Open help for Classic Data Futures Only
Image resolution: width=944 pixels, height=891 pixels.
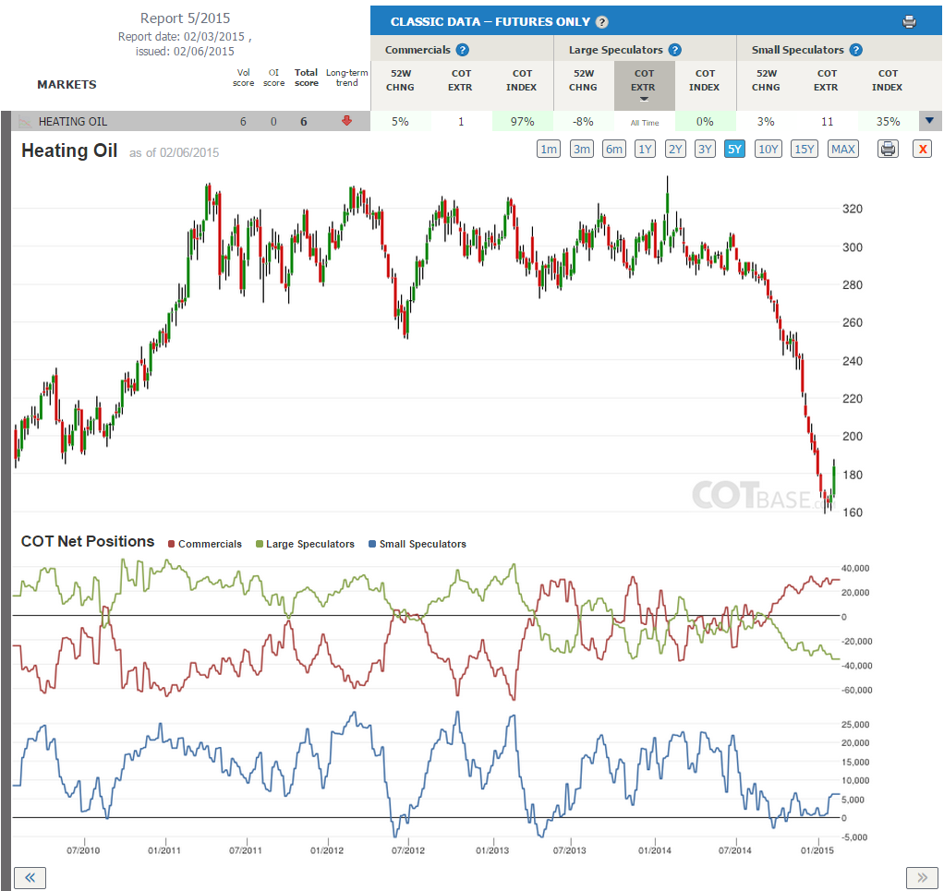click(602, 22)
